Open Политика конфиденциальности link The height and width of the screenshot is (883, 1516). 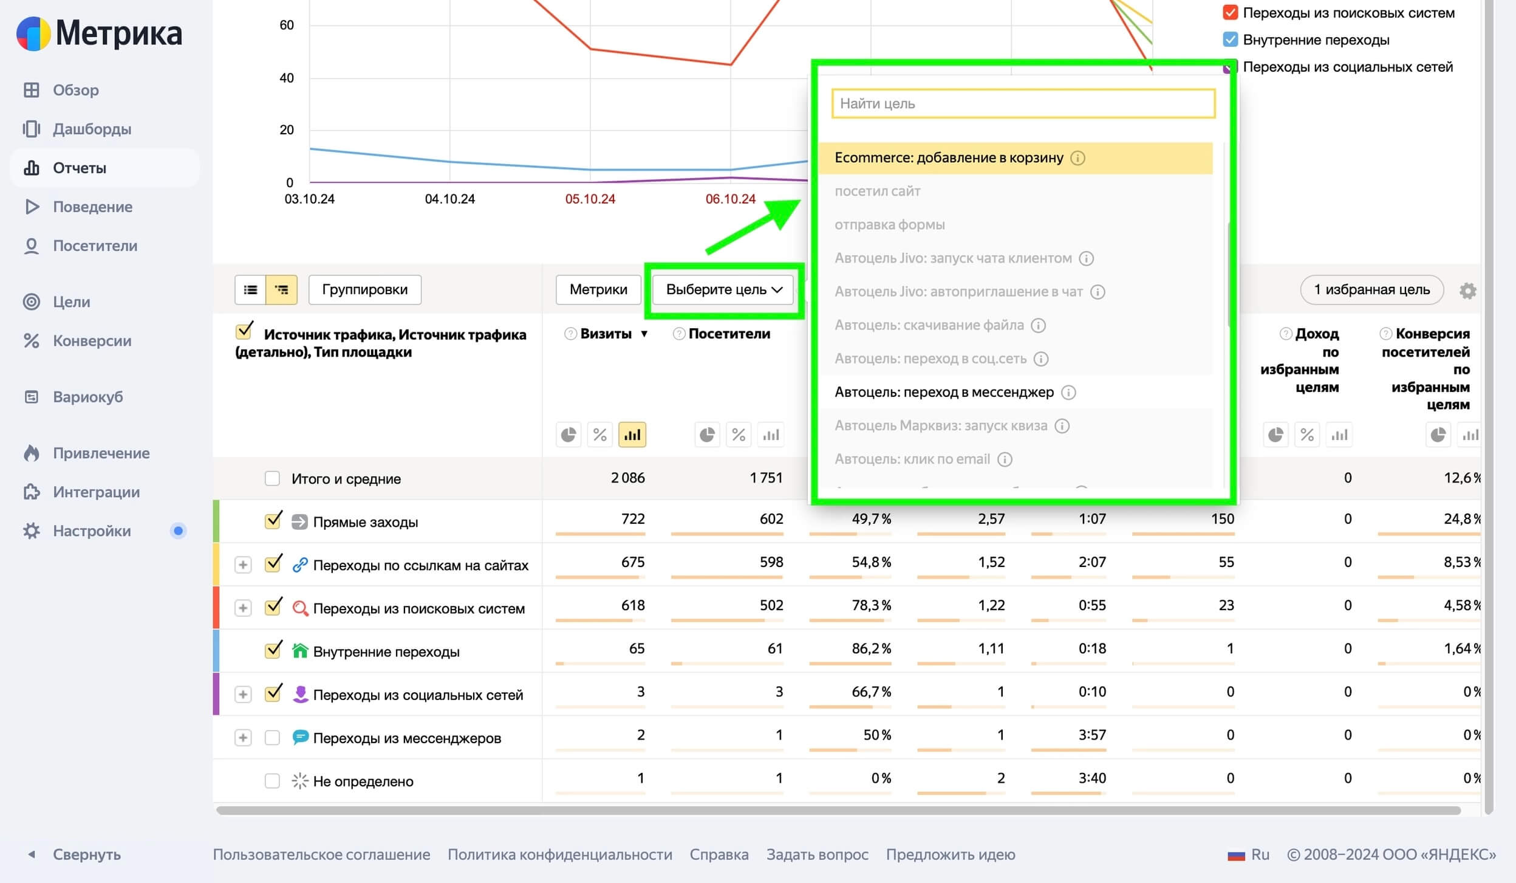[x=560, y=854]
